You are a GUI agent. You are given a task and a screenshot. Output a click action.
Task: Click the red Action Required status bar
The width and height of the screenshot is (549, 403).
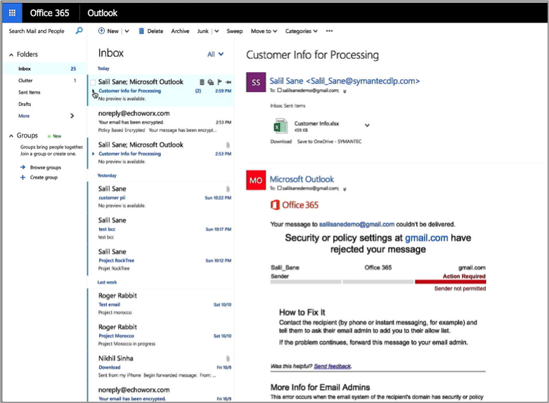(451, 282)
